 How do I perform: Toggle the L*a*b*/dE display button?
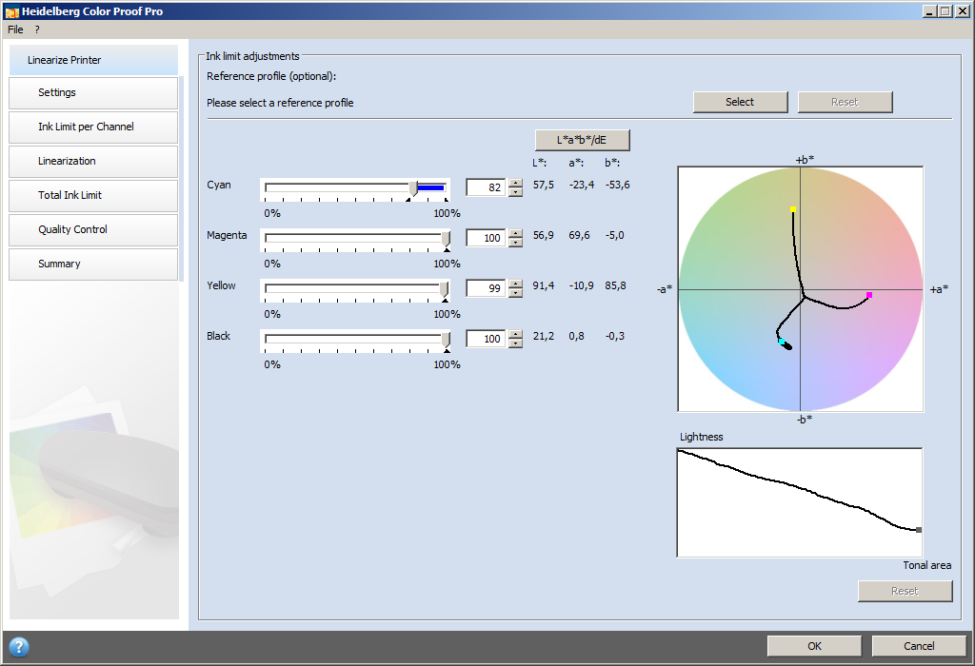pyautogui.click(x=582, y=140)
